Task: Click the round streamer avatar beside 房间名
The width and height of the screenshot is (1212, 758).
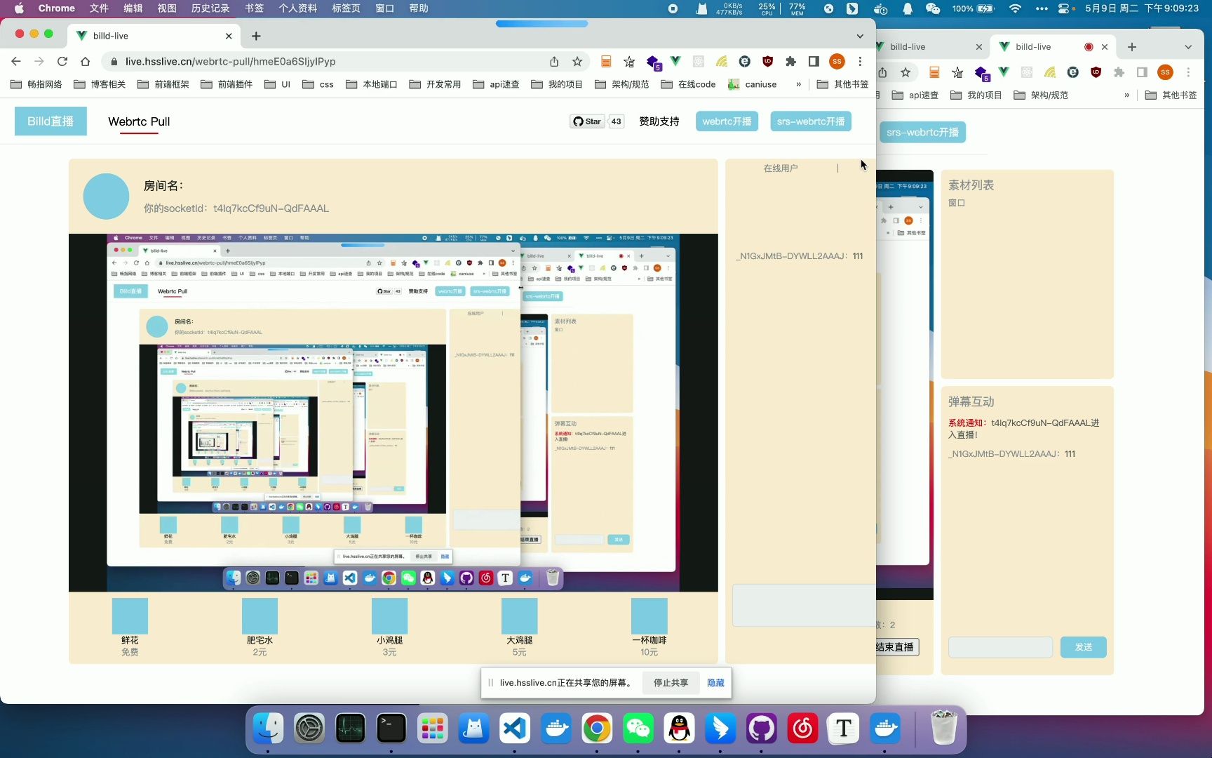Action: [106, 197]
